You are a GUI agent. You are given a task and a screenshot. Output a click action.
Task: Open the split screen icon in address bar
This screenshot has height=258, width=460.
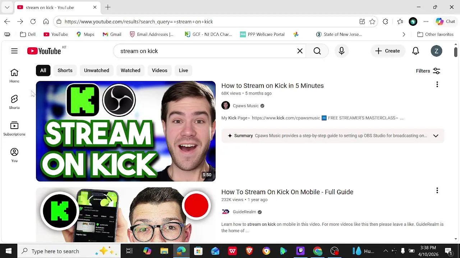coord(362,21)
